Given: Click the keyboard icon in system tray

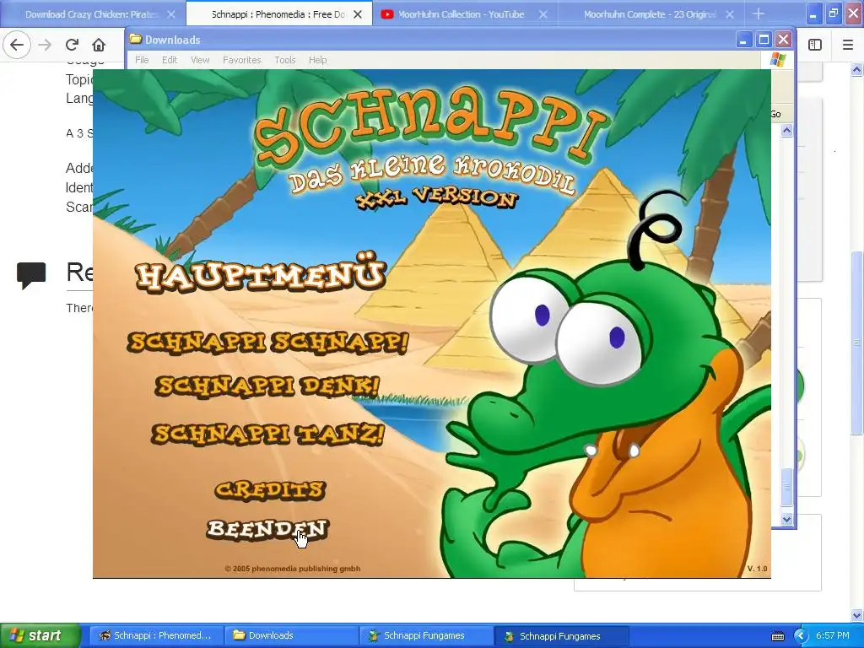Looking at the screenshot, I should pos(778,636).
